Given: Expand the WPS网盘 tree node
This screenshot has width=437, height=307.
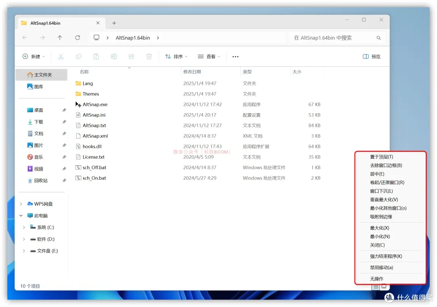Looking at the screenshot, I should point(21,204).
